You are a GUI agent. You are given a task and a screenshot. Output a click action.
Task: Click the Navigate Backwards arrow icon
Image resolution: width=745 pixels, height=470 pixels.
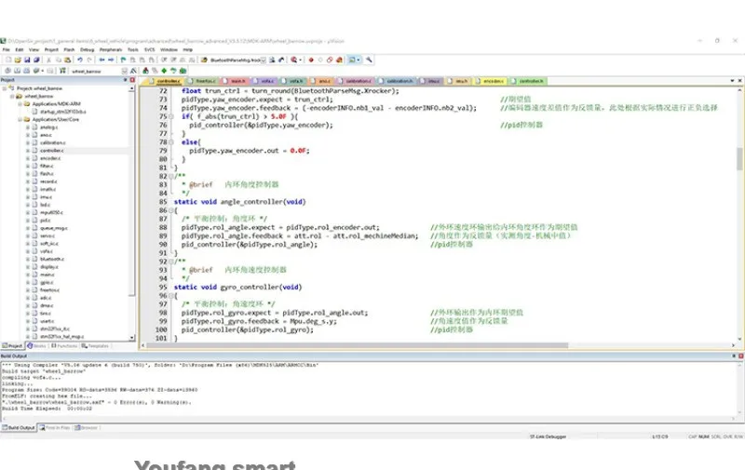click(x=102, y=60)
